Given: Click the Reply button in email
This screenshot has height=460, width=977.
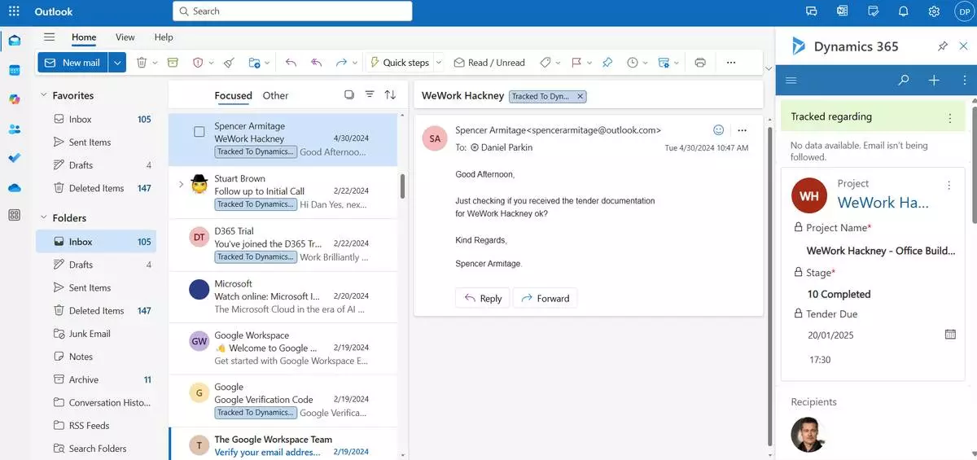Looking at the screenshot, I should pos(482,298).
